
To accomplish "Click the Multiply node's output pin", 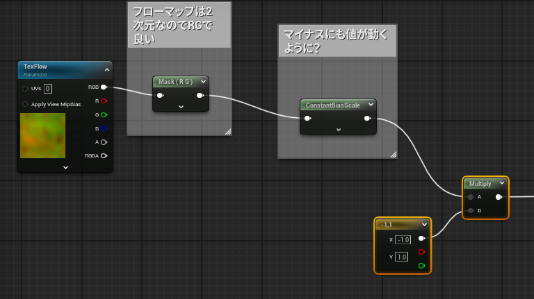I will click(499, 196).
